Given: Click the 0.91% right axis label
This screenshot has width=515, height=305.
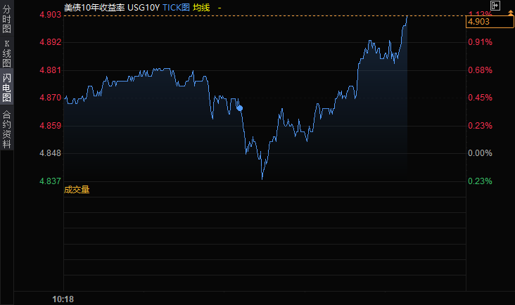Looking at the screenshot, I should point(481,42).
